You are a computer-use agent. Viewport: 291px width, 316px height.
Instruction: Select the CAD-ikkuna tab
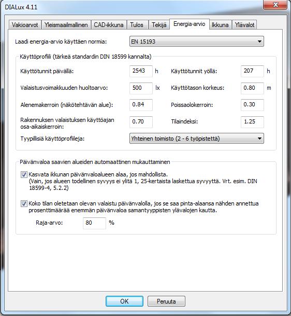[109, 25]
